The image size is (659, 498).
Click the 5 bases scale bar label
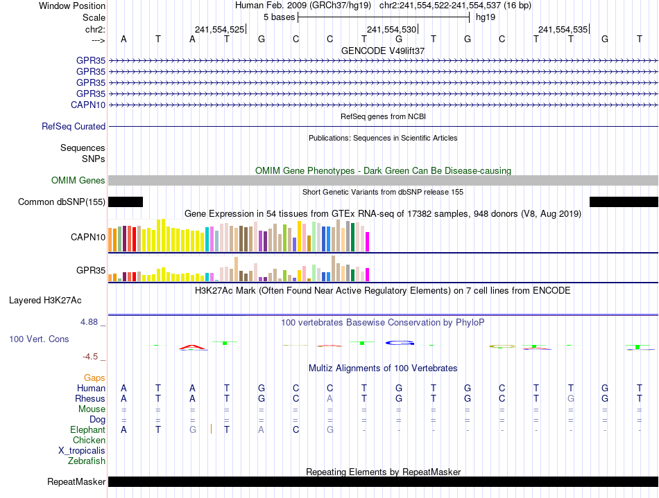[x=279, y=17]
